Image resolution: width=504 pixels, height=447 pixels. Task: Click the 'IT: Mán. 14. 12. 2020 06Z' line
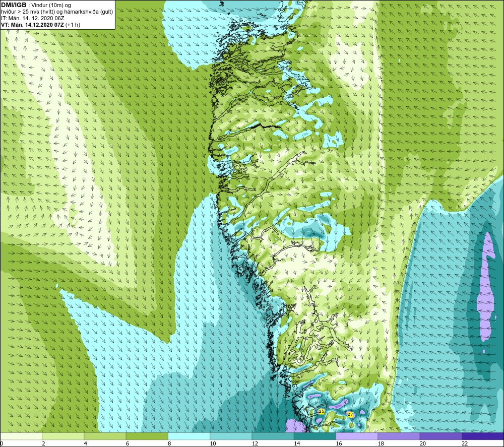[32, 18]
